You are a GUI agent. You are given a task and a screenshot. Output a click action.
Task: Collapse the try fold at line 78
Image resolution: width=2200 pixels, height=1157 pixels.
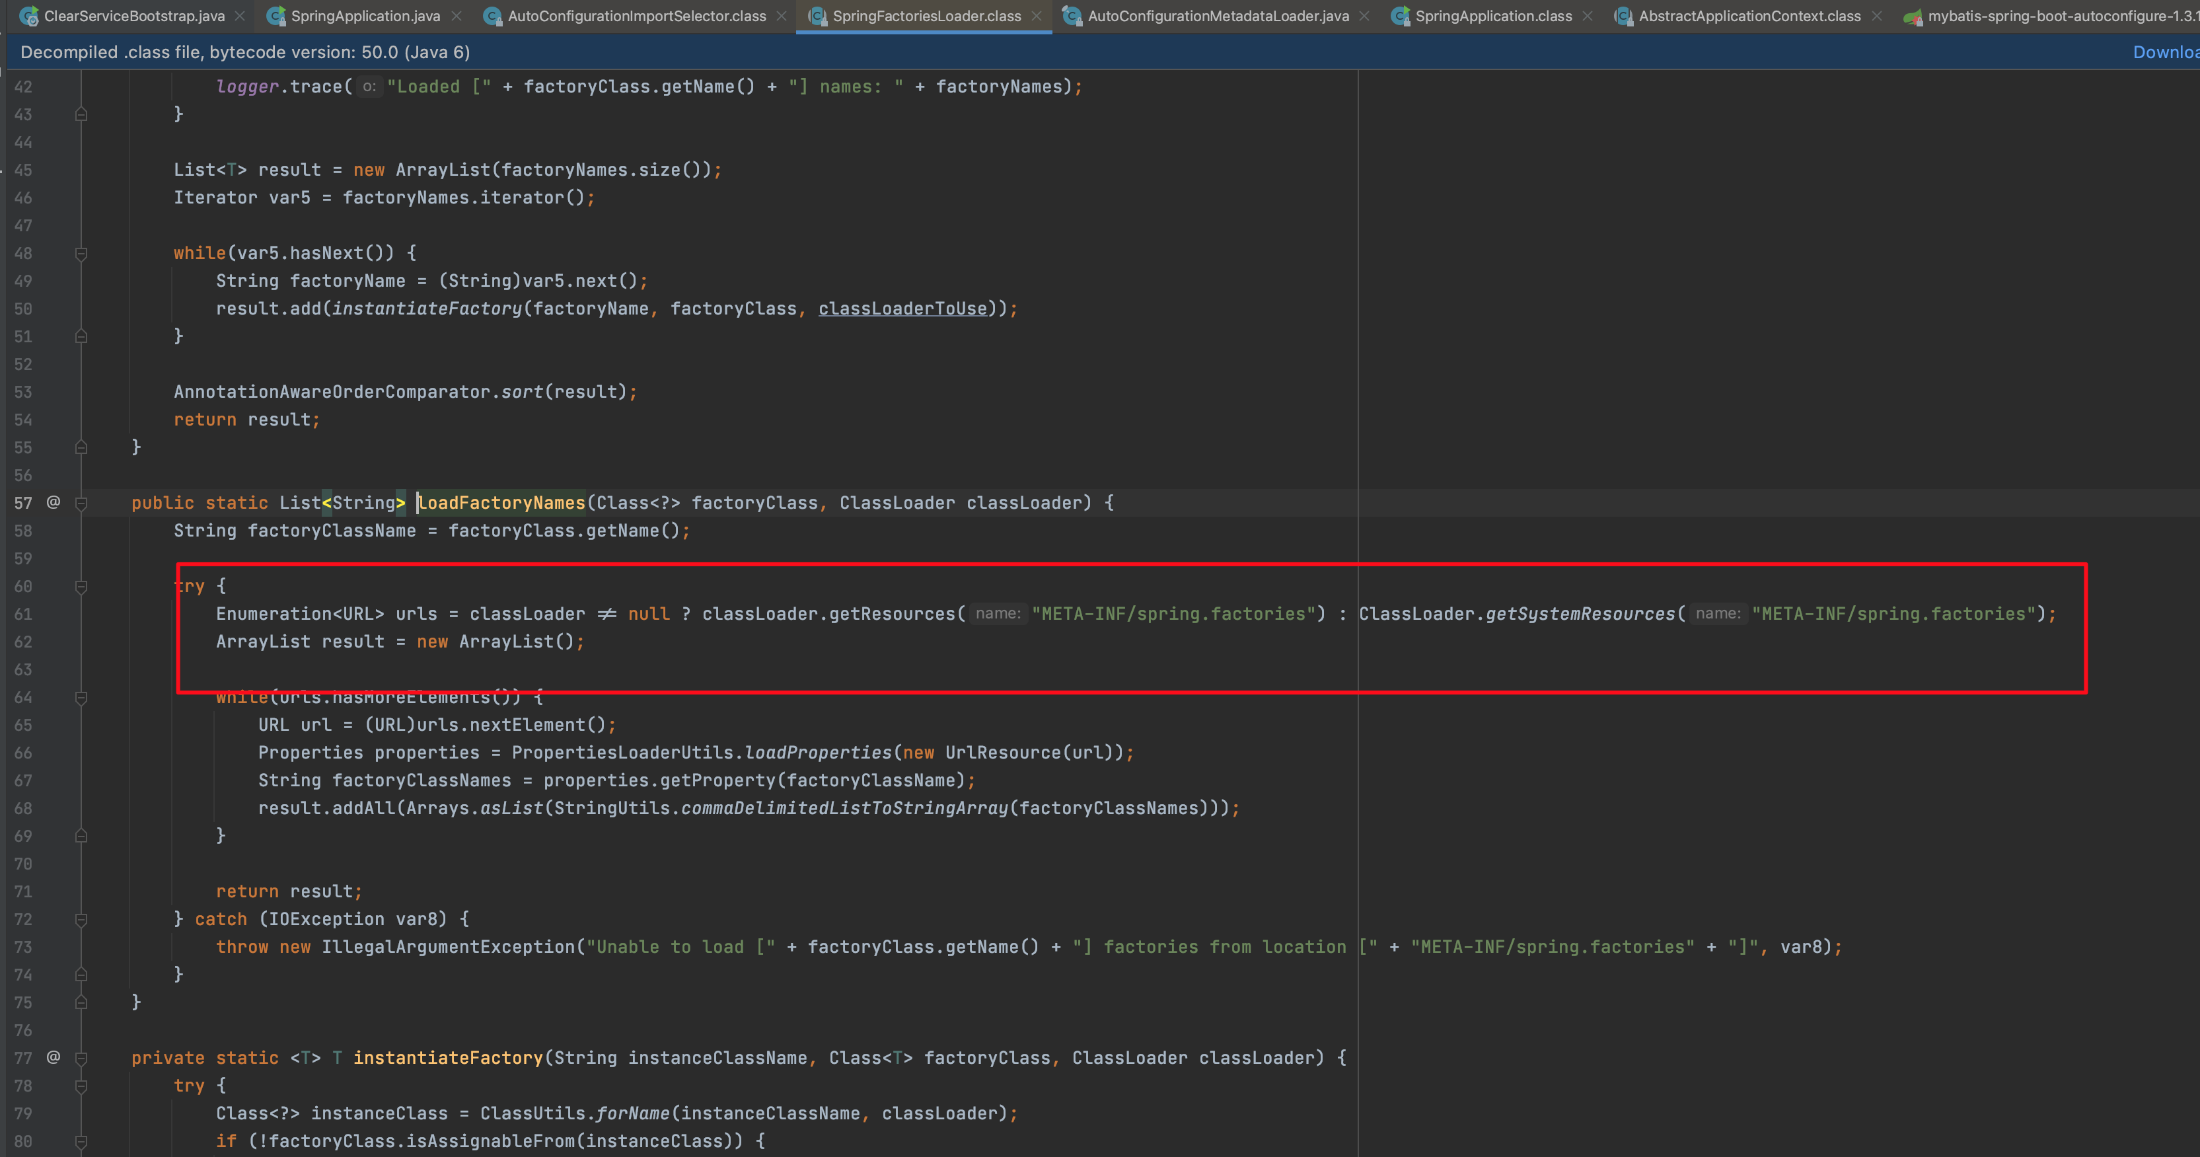[x=81, y=1086]
